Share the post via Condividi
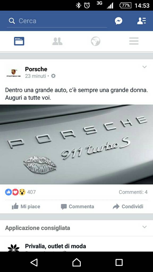 tap(128, 206)
